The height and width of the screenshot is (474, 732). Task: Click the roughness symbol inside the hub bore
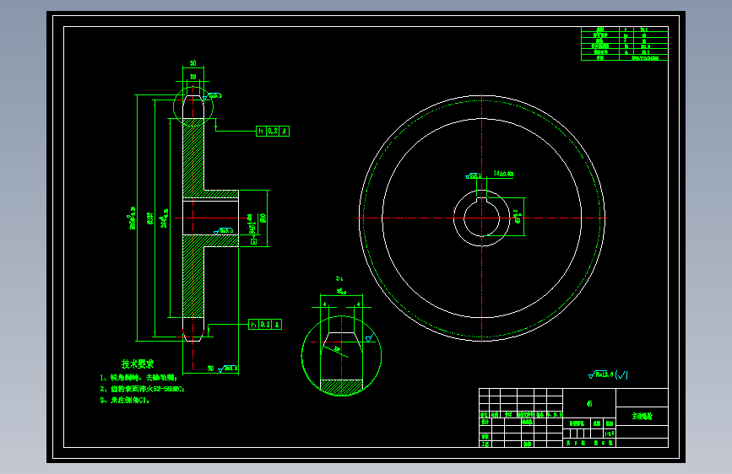[224, 231]
